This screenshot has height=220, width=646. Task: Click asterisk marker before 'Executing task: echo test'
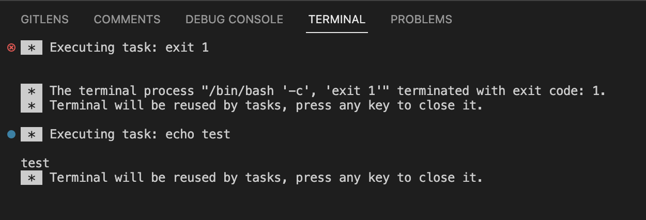(32, 135)
